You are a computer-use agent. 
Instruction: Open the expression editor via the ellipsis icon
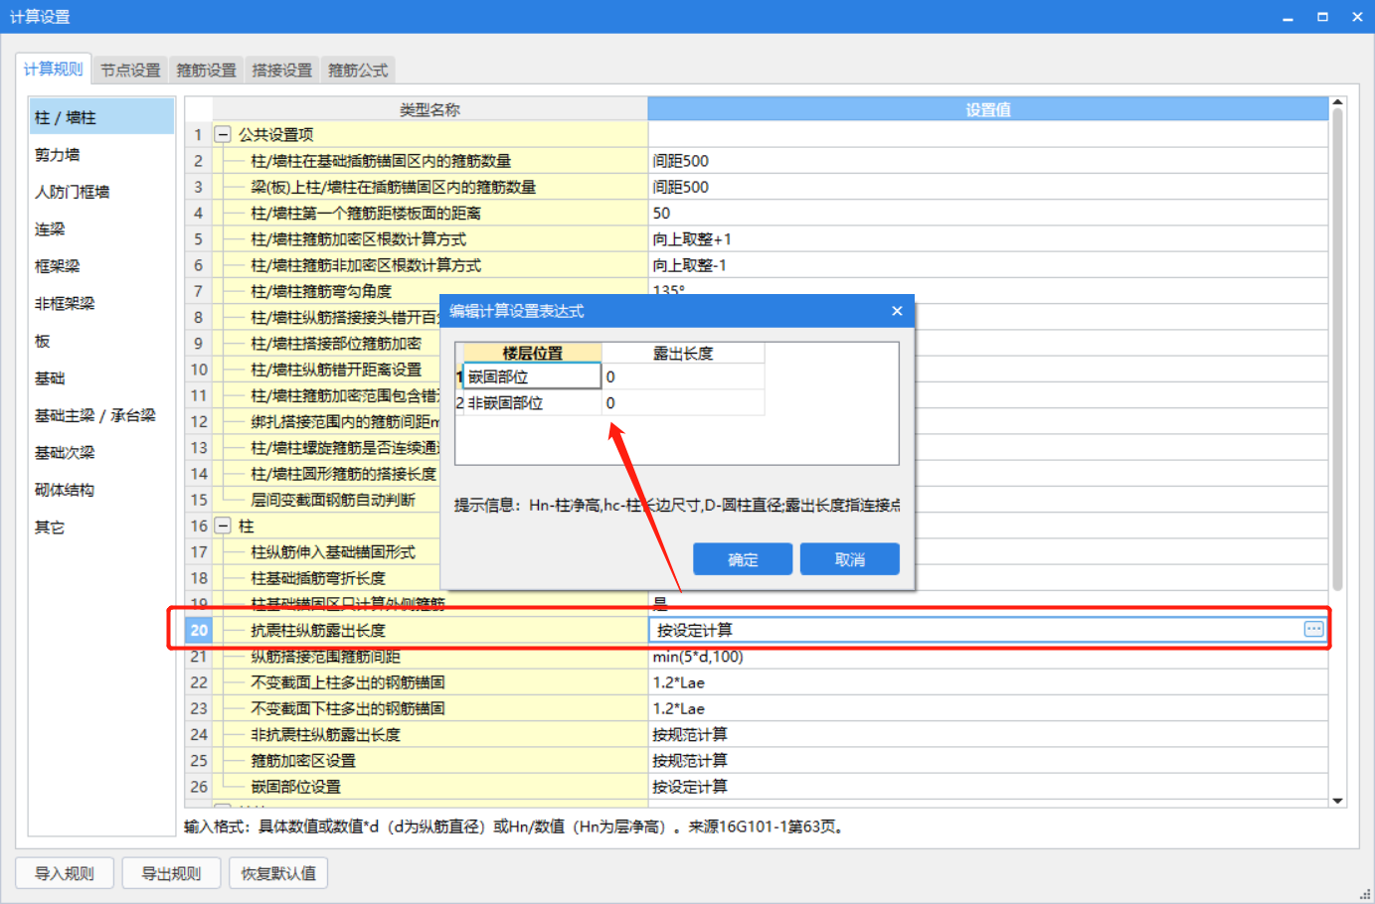[x=1313, y=628]
